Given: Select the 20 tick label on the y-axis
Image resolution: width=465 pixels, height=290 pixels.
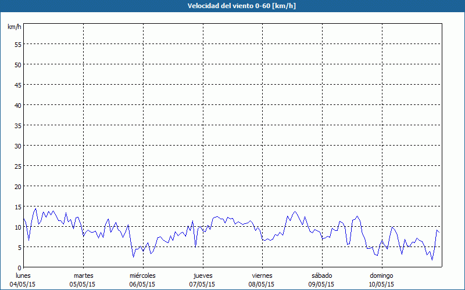Looking at the screenshot, I should click(x=17, y=186).
